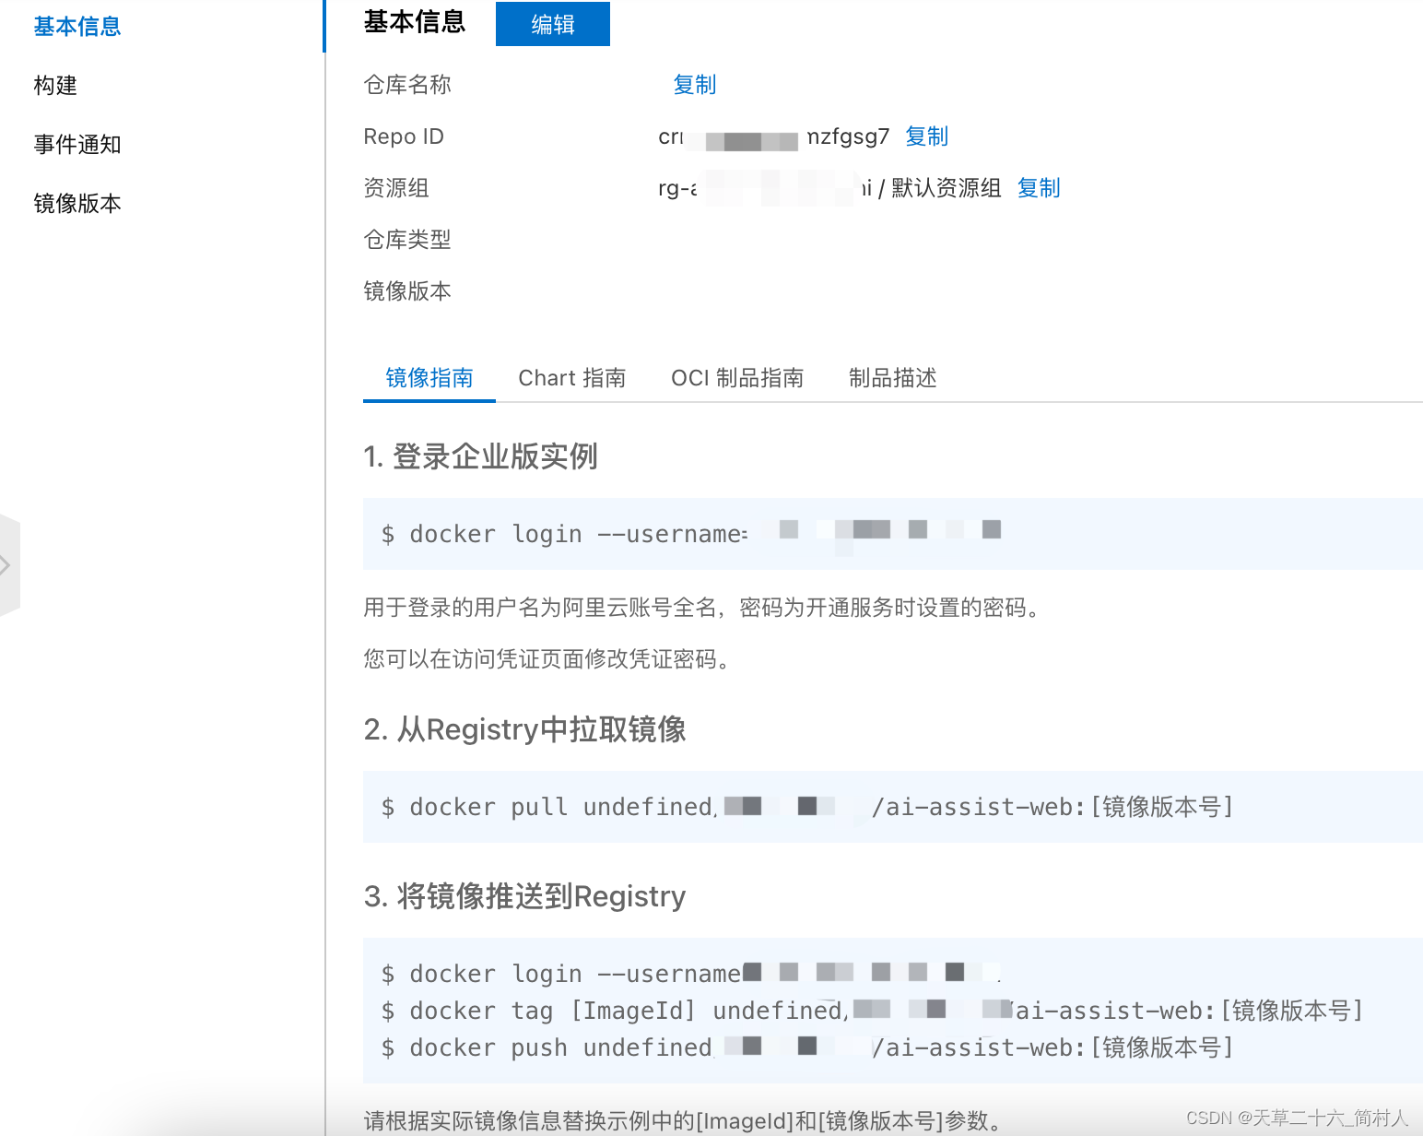Image resolution: width=1423 pixels, height=1136 pixels.
Task: Click the 仓库类型 field label
Action: 407,240
